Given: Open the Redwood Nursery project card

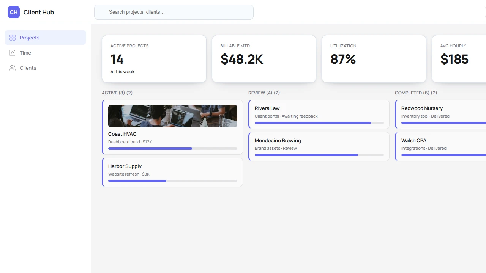Looking at the screenshot, I should (440, 115).
